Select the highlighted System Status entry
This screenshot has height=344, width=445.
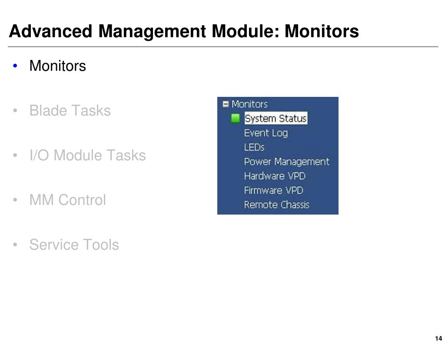[276, 118]
